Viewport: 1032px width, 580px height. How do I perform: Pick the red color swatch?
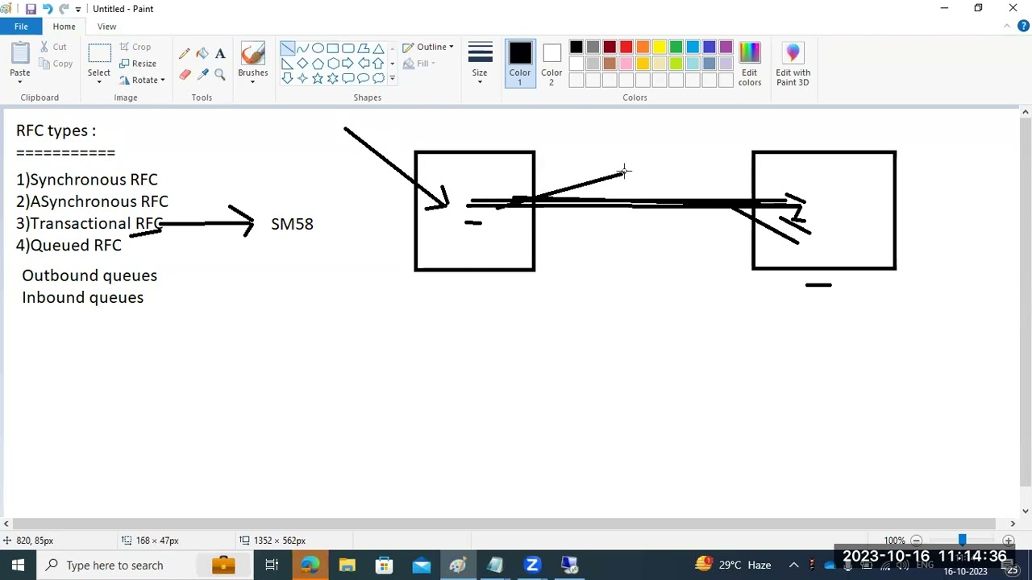pyautogui.click(x=626, y=48)
